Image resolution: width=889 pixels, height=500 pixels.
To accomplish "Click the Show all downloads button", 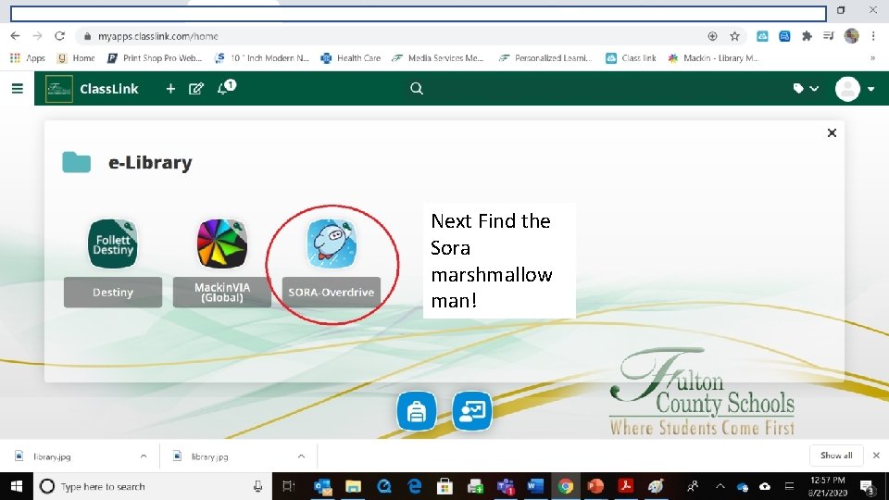I will [x=836, y=456].
